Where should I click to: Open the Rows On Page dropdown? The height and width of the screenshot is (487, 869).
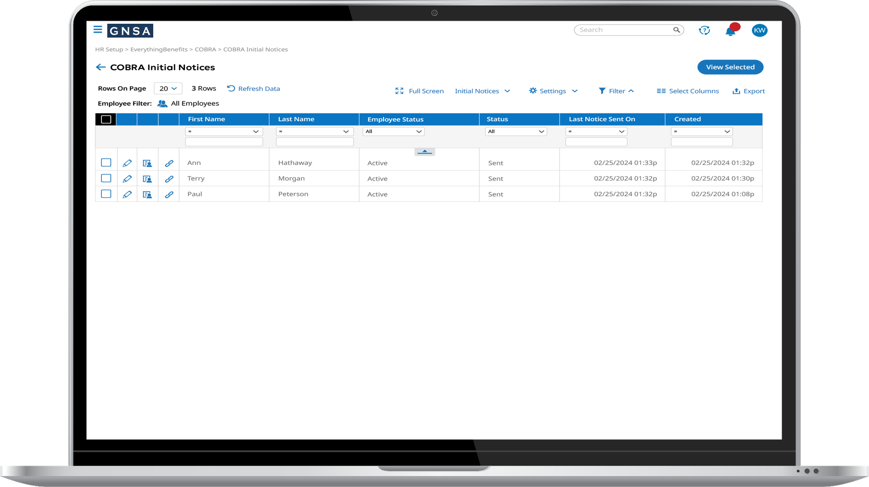(168, 88)
